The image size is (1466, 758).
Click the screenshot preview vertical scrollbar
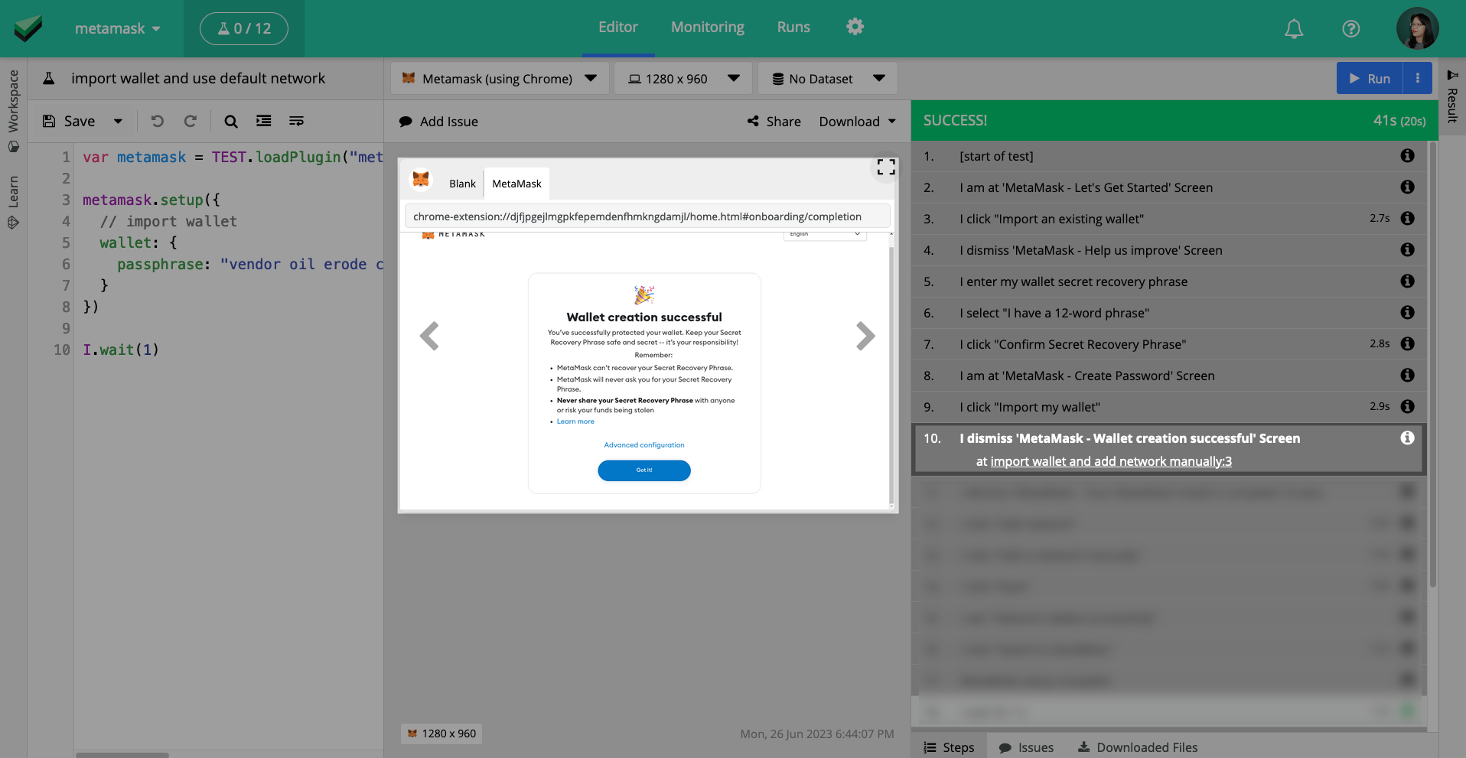(891, 373)
